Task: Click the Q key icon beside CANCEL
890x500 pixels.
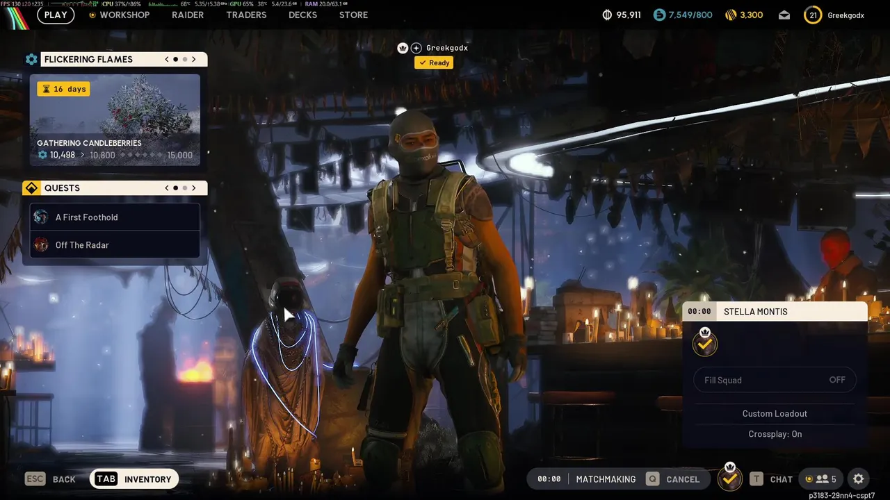Action: (652, 479)
